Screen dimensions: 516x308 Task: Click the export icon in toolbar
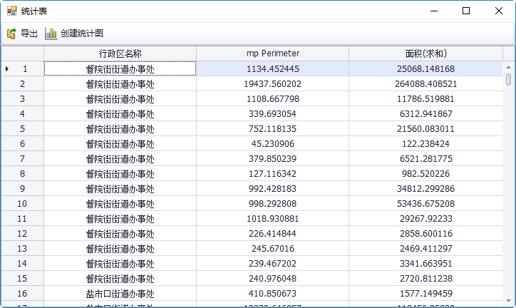pos(11,34)
